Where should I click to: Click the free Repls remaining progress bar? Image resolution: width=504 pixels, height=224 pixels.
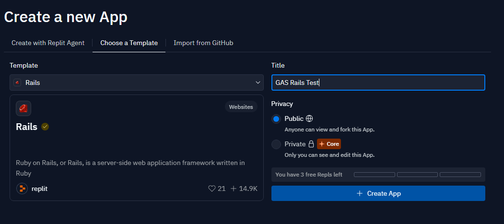(417, 175)
